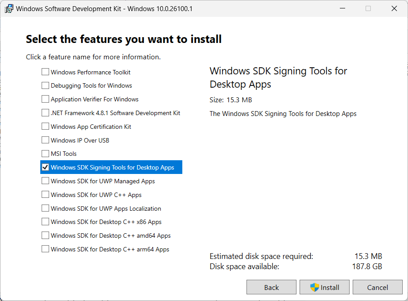Click the shield icon on Install button

(x=314, y=287)
